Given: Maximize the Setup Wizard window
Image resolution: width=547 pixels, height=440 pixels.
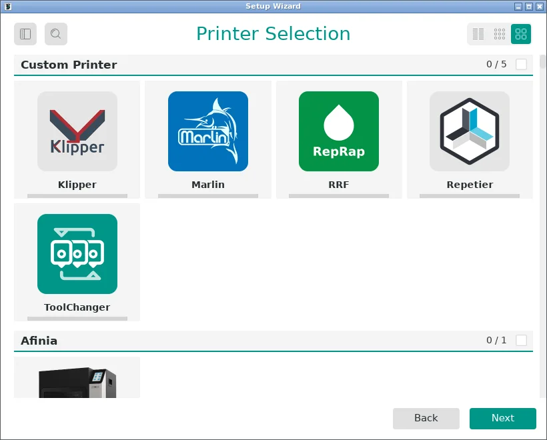Looking at the screenshot, I should 529,6.
